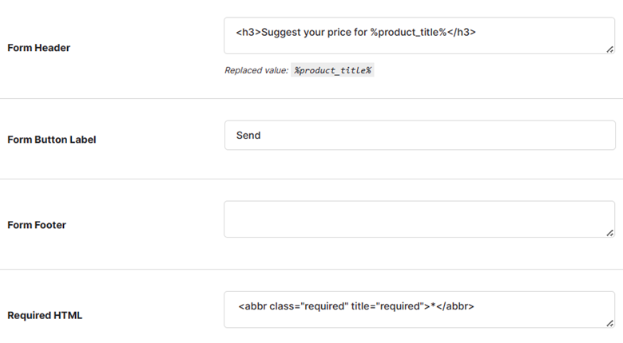Screen dimensions: 623x343
Task: Click the Required HTML label
Action: point(45,315)
